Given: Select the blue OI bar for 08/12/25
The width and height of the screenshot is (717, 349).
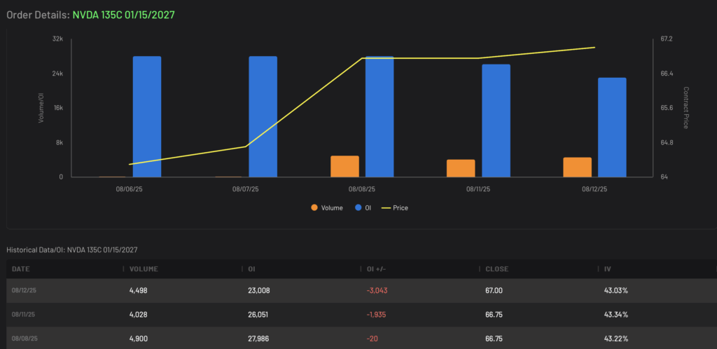Looking at the screenshot, I should pyautogui.click(x=612, y=127).
